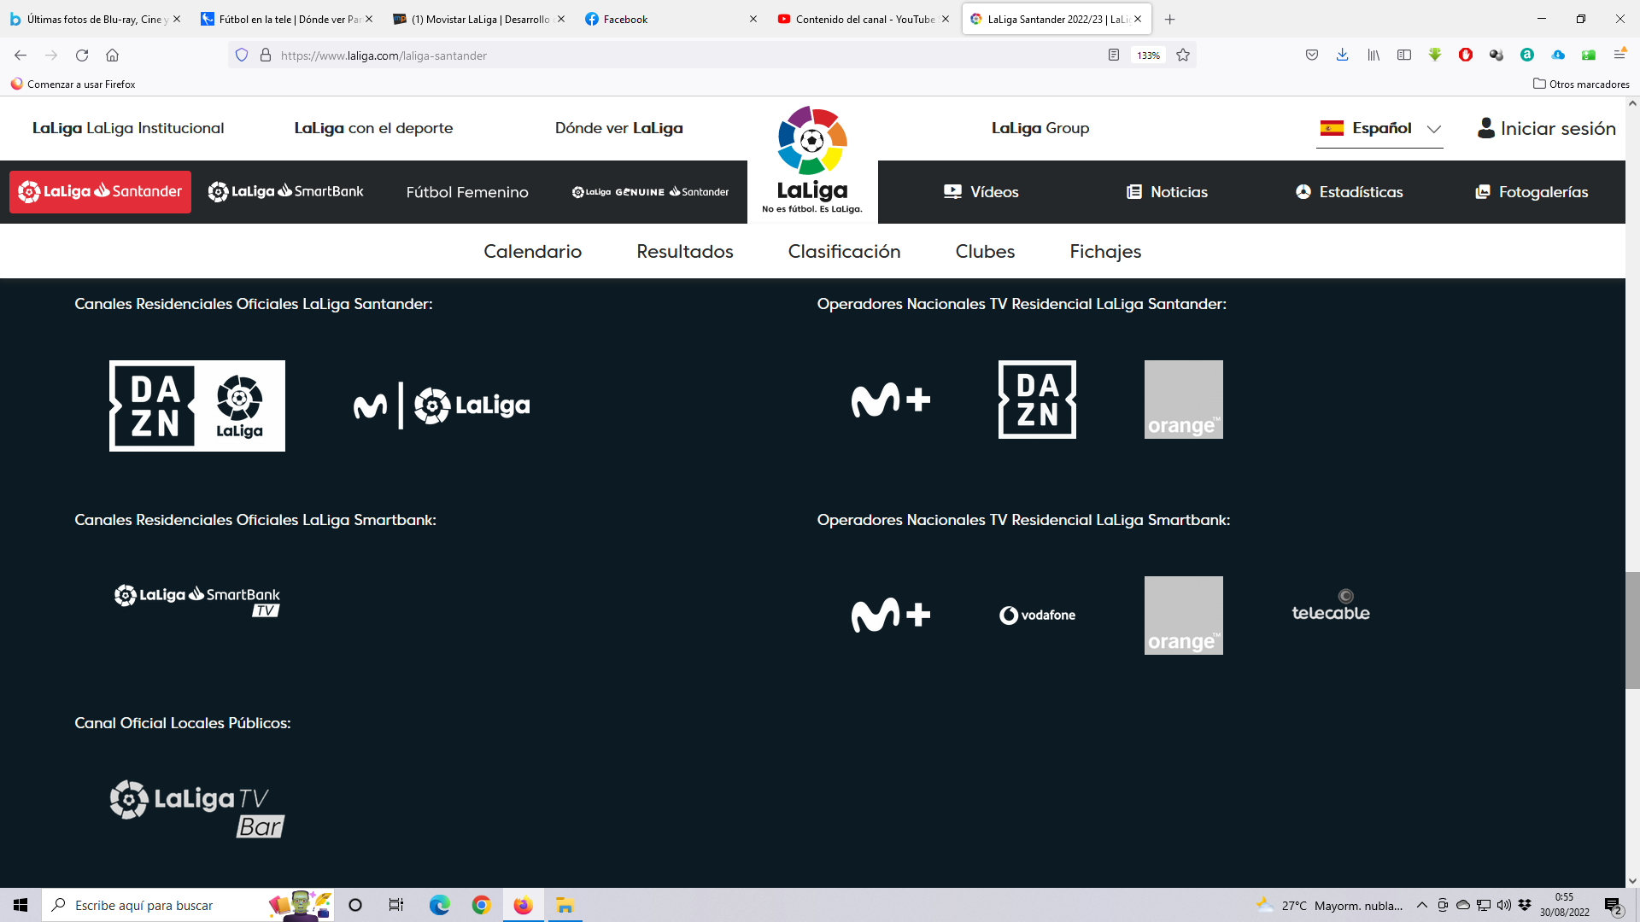The width and height of the screenshot is (1640, 922).
Task: Open the Otros marcadores bookmarks folder
Action: coord(1581,84)
